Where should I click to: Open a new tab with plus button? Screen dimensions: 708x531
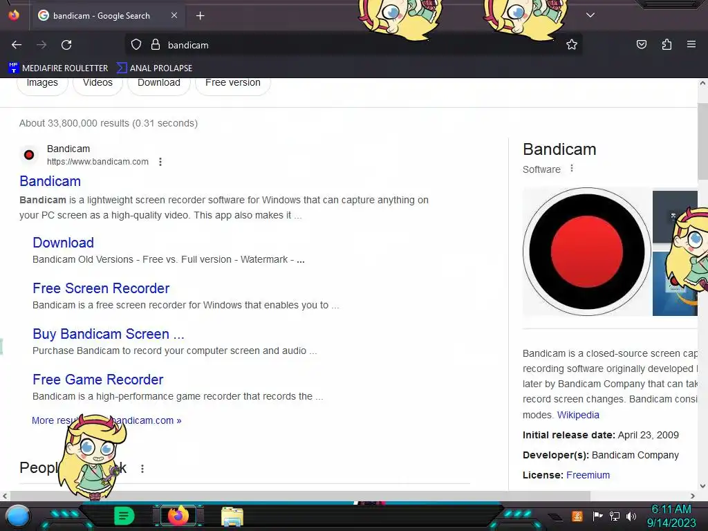[x=200, y=16]
